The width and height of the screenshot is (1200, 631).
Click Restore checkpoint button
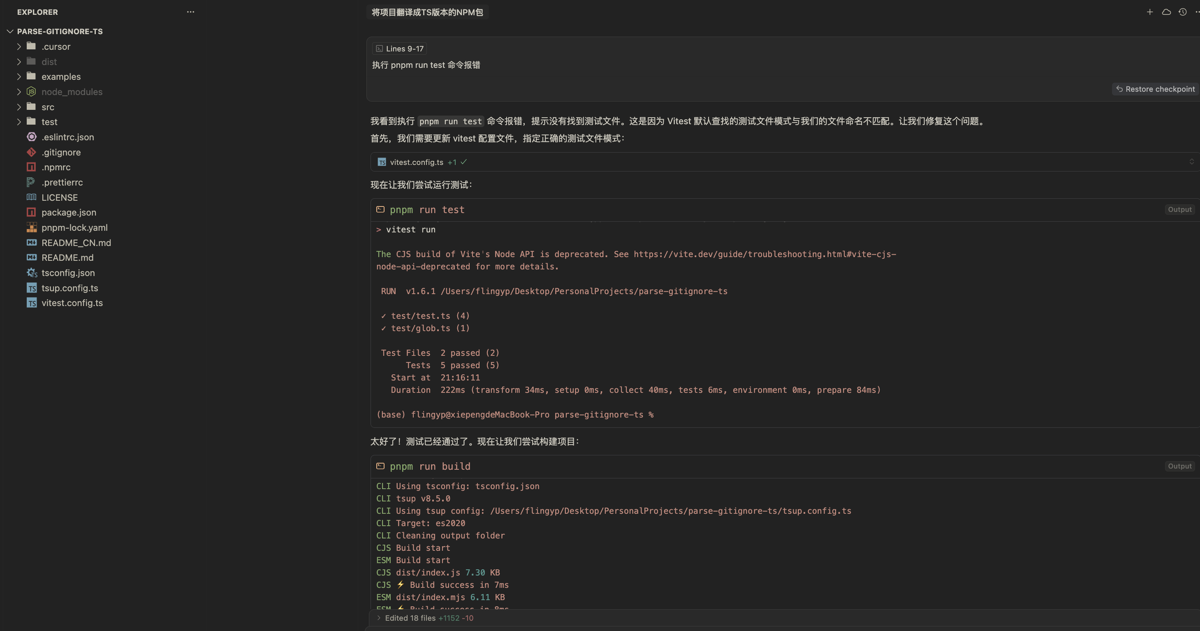[1155, 89]
